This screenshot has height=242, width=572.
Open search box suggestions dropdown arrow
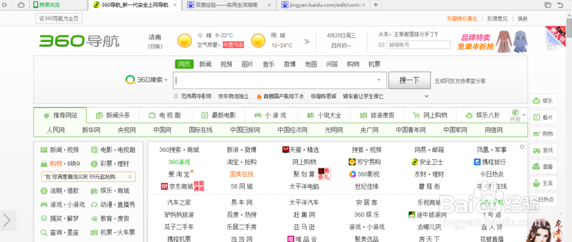click(379, 80)
